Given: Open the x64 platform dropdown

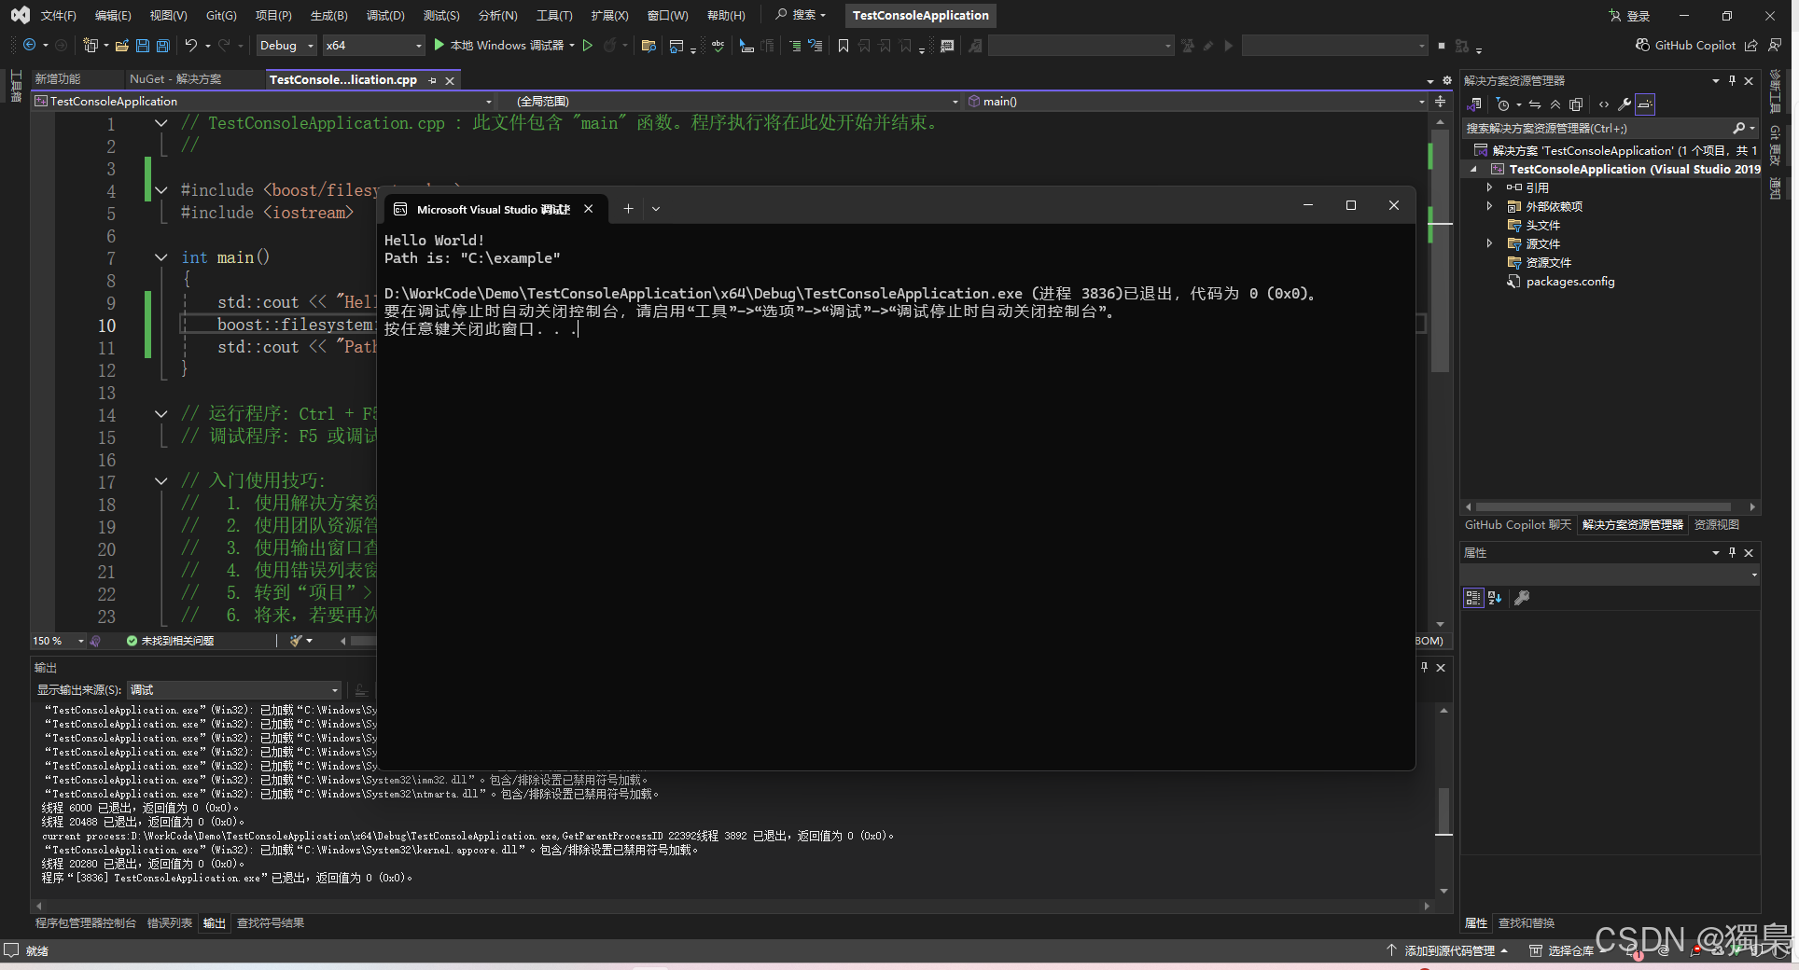Looking at the screenshot, I should tap(373, 45).
